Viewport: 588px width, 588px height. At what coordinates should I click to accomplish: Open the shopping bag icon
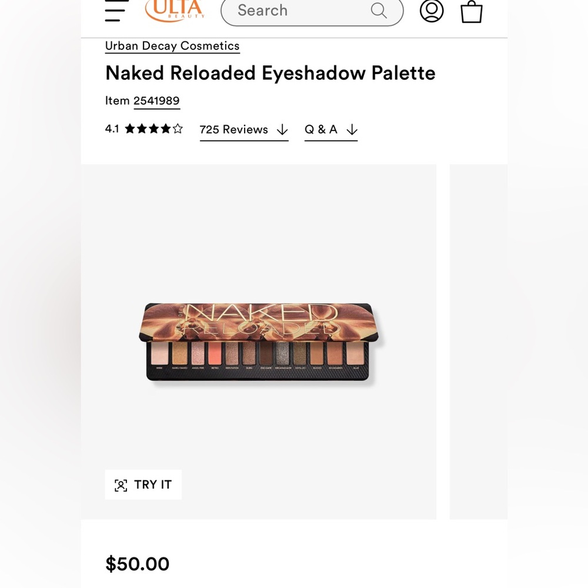coord(471,11)
